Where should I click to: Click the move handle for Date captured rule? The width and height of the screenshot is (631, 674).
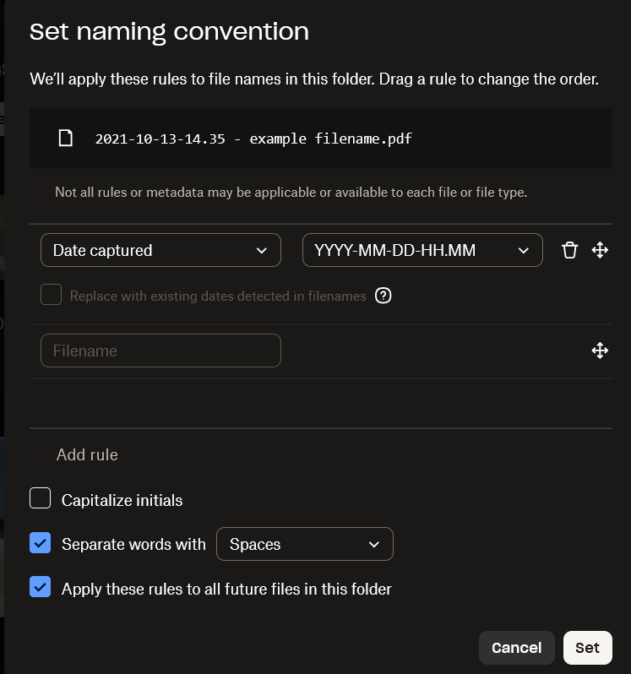click(600, 250)
